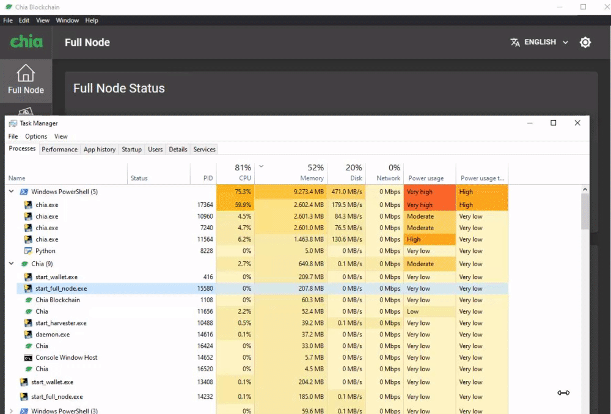Click Chia leaf icon for PID 16424
The image size is (611, 414).
click(28, 346)
